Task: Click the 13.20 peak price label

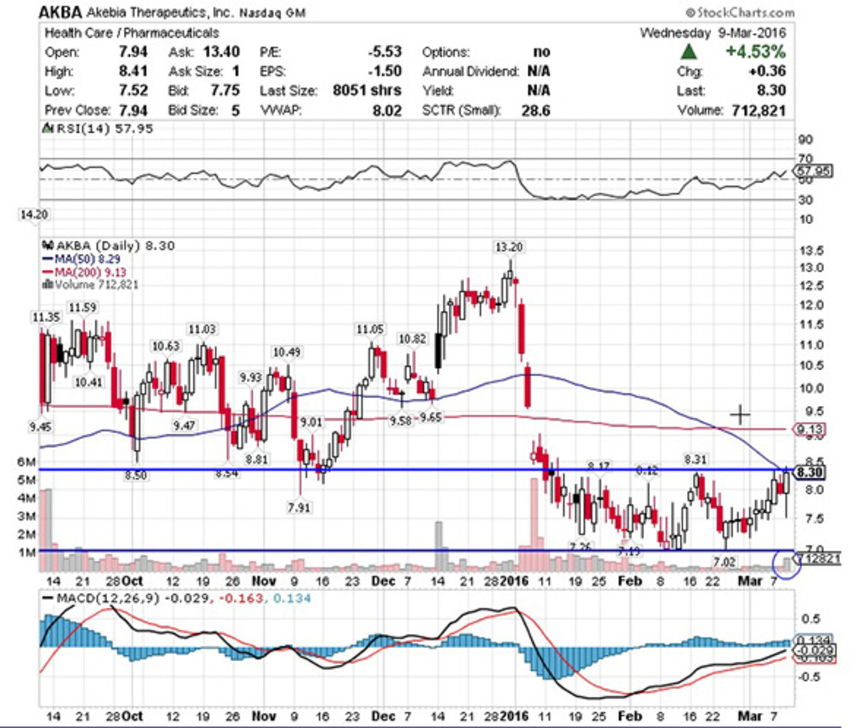Action: click(x=508, y=247)
